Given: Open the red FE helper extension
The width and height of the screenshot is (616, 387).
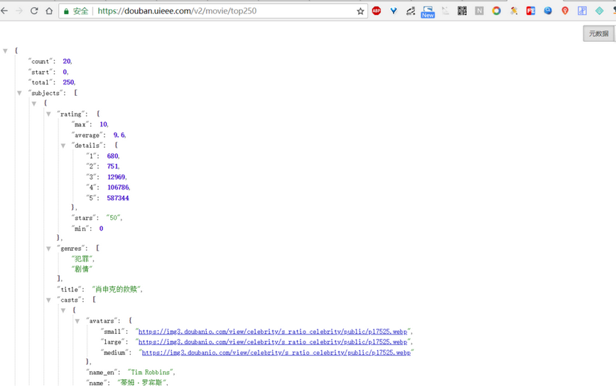Looking at the screenshot, I should coord(531,11).
